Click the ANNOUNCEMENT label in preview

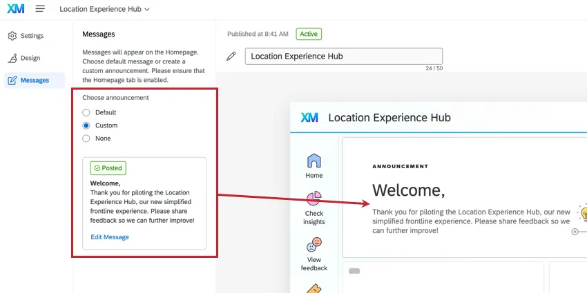(x=400, y=167)
